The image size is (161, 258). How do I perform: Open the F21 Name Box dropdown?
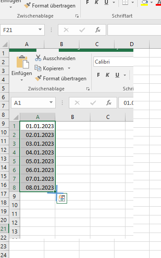click(x=40, y=30)
